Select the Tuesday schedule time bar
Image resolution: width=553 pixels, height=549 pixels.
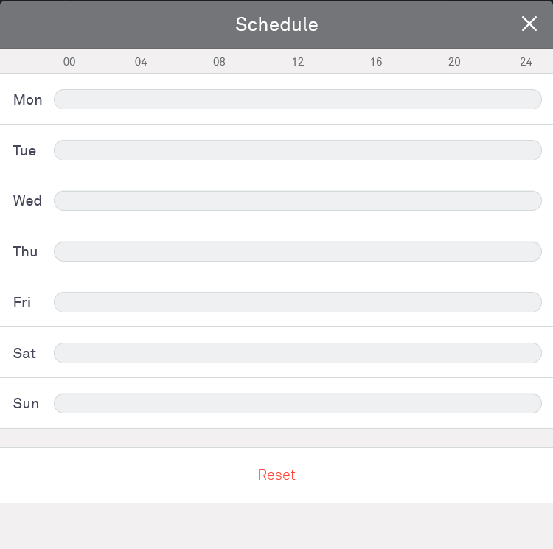298,150
